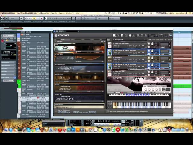Click the pitch wheel strip beside Kontakt keyboard
193x145 pixels.
(109, 105)
